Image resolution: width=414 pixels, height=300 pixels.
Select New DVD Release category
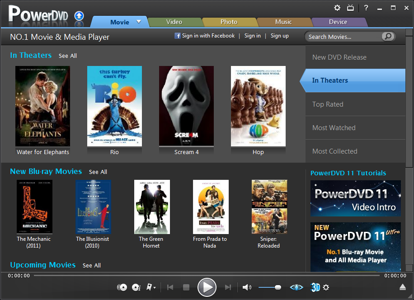pos(355,57)
